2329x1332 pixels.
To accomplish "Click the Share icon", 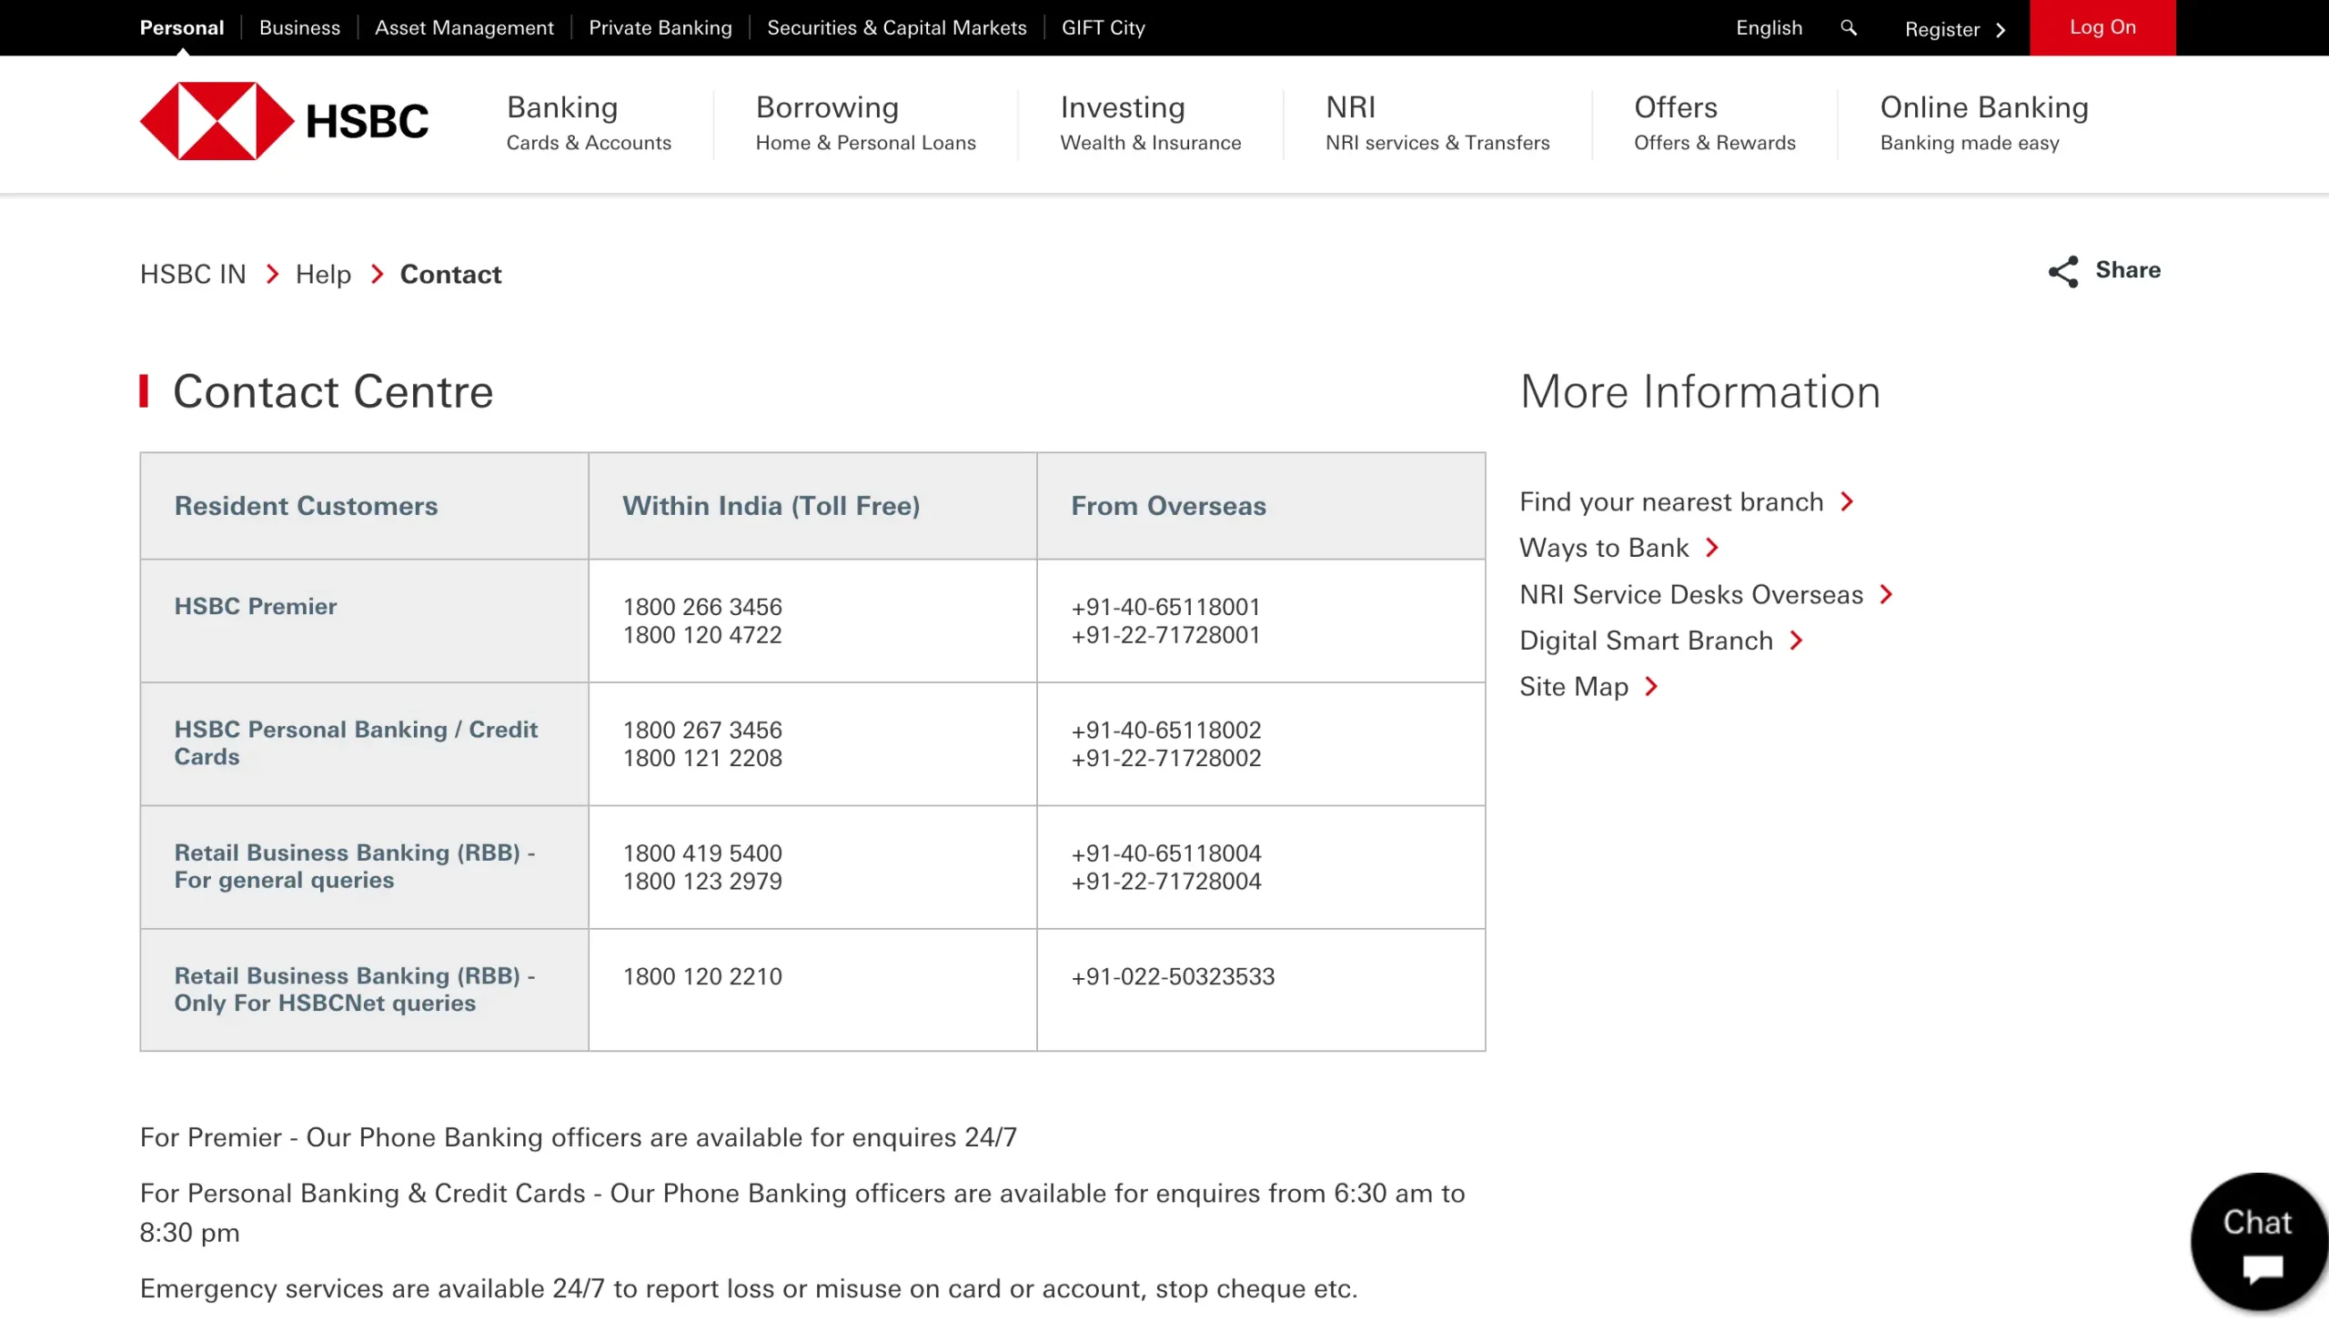I will point(2064,271).
